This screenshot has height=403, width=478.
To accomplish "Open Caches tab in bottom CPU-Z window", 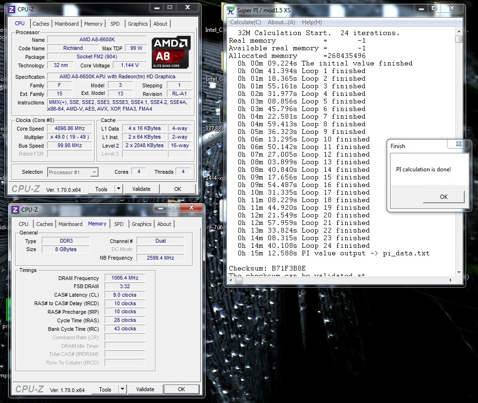I will 45,224.
